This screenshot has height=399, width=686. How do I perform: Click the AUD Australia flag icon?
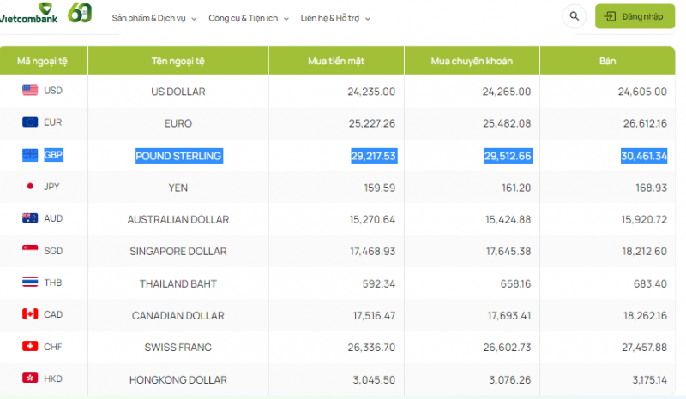(30, 218)
